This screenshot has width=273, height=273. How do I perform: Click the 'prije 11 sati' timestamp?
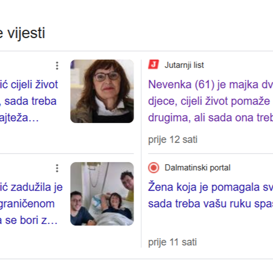pos(172,242)
